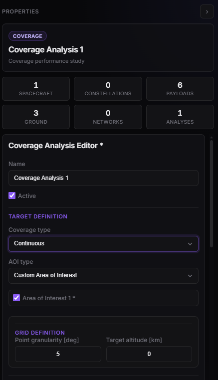
Task: Select the Payloads count card
Action: (180, 89)
